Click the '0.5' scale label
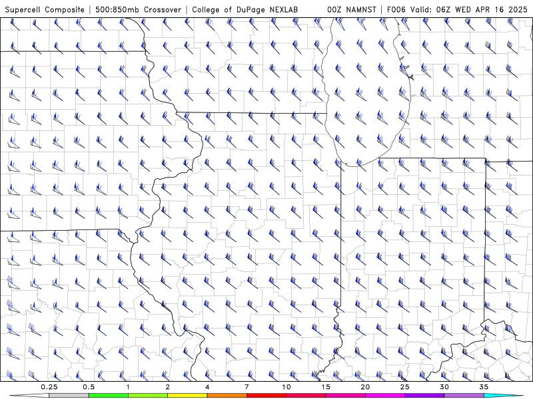The image size is (533, 399). (x=89, y=387)
